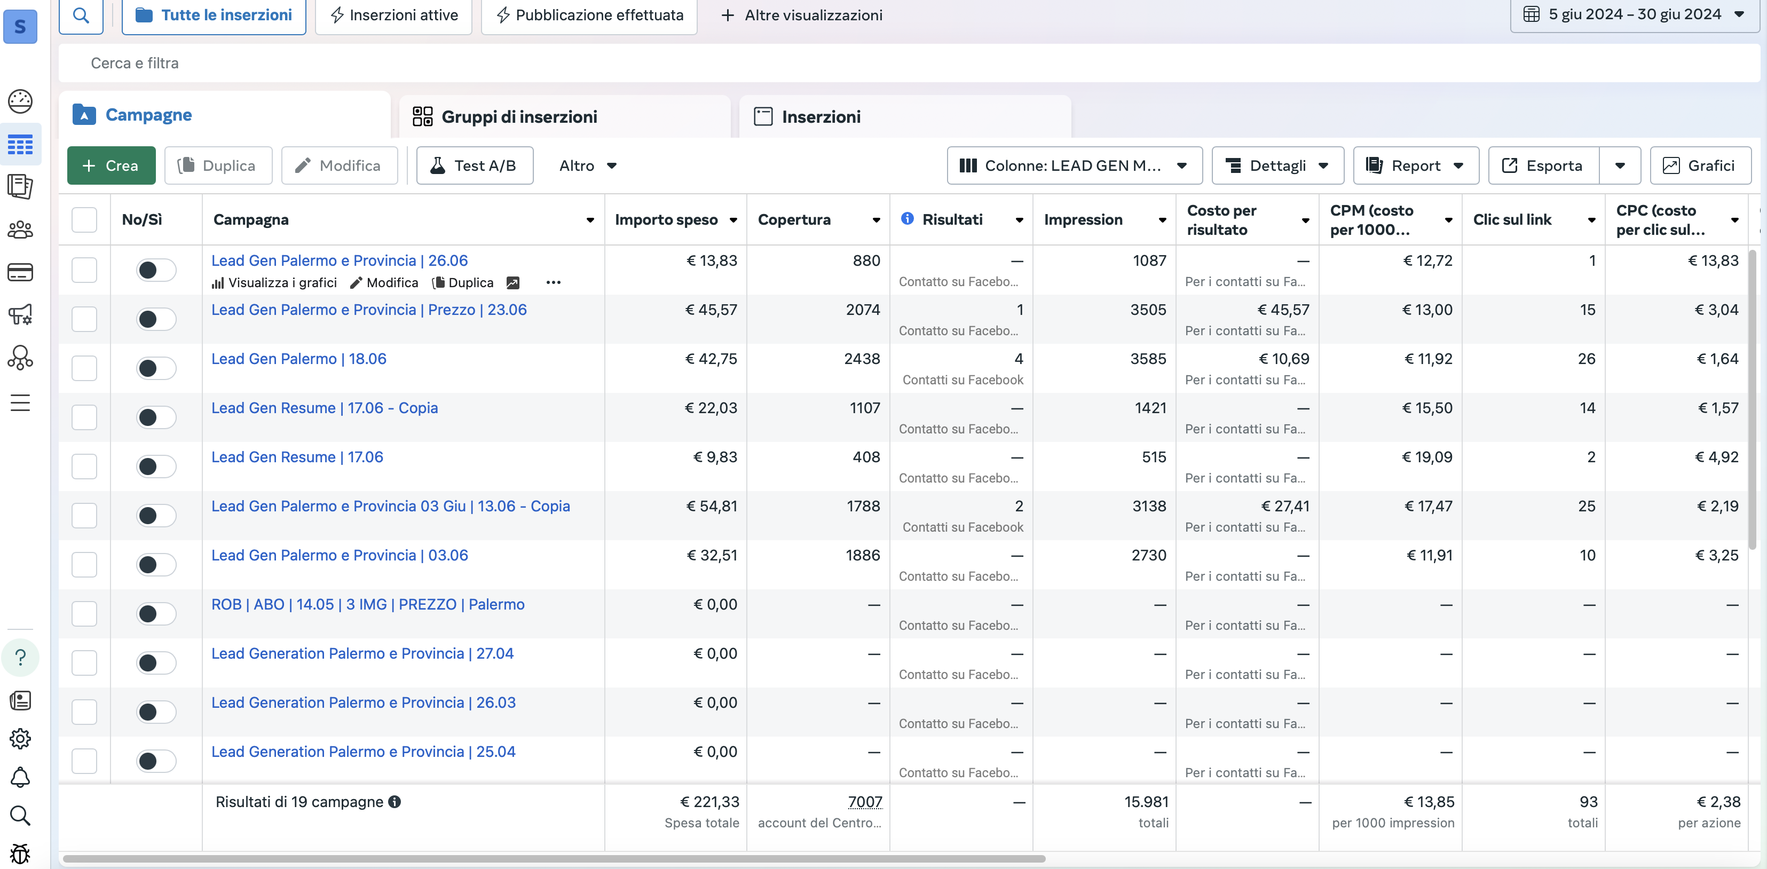The image size is (1767, 869).
Task: Click the search magnifier icon at top
Action: tap(81, 15)
